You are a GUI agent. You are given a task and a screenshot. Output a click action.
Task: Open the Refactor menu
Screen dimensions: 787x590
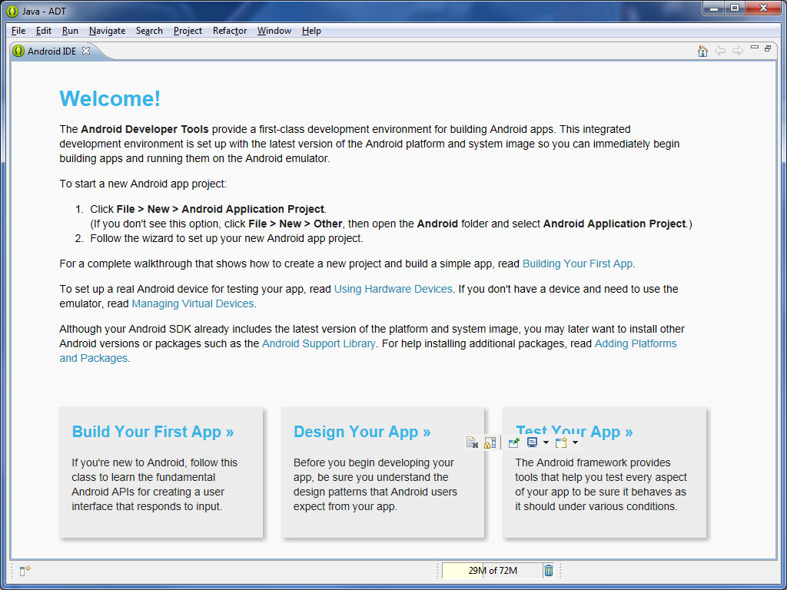click(230, 31)
